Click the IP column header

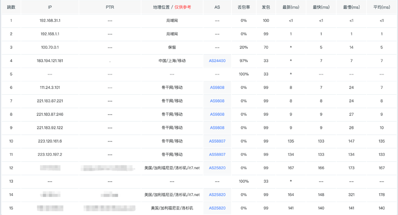coord(50,7)
